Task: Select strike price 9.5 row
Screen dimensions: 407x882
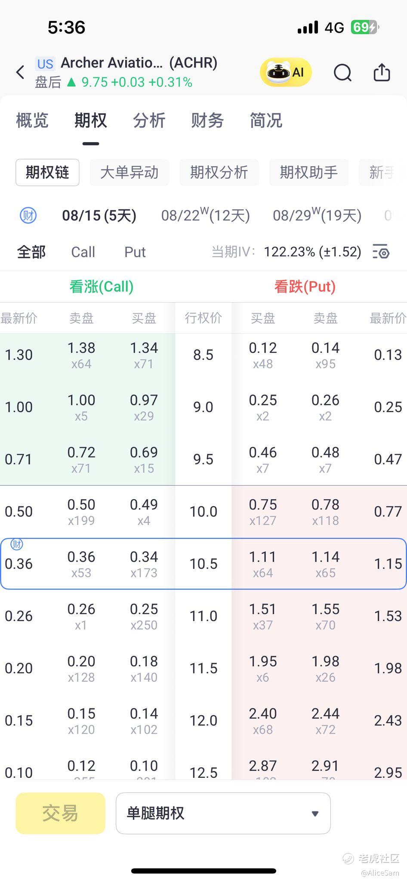Action: [x=203, y=459]
